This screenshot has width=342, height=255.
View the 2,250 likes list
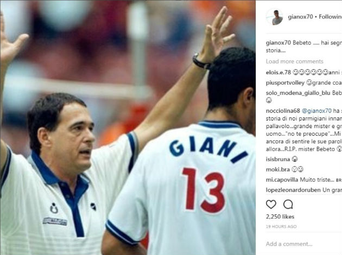pos(280,216)
